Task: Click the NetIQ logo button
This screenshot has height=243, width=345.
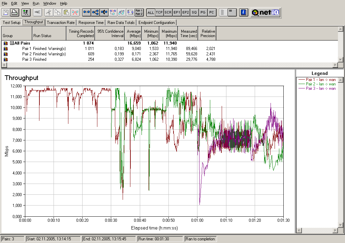Action: click(x=266, y=12)
